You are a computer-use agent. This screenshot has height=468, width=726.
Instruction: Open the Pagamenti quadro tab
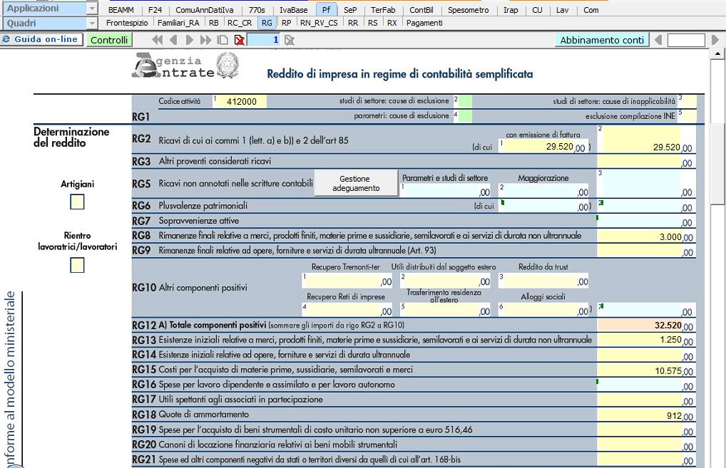point(424,23)
